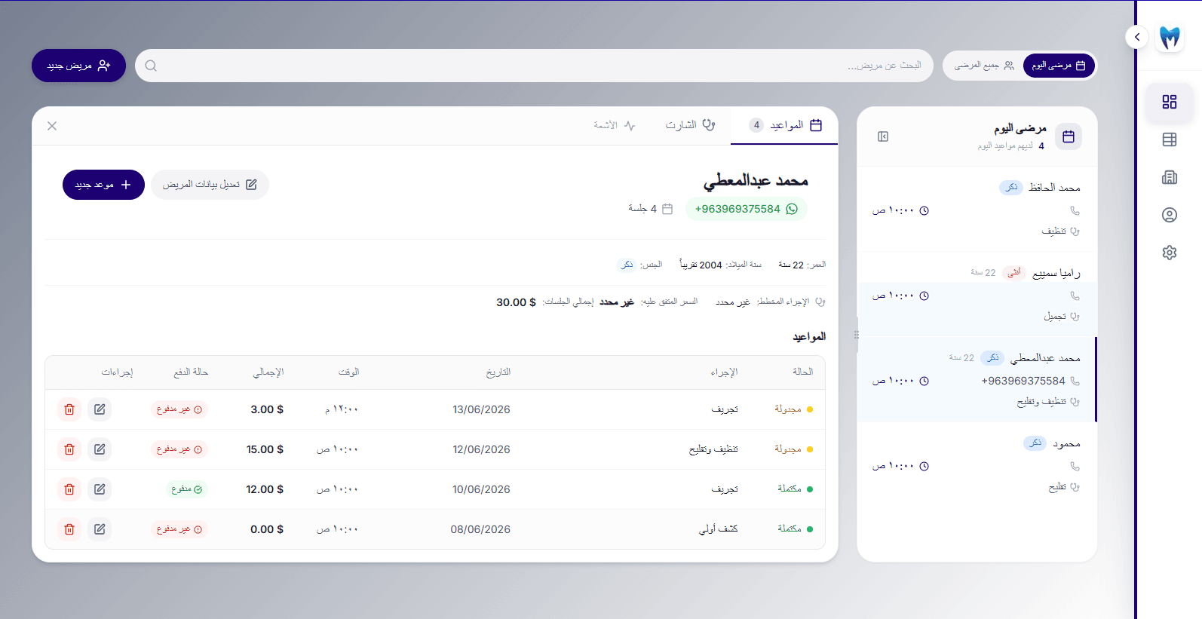
Task: Open the الشارت tab
Action: pyautogui.click(x=690, y=125)
